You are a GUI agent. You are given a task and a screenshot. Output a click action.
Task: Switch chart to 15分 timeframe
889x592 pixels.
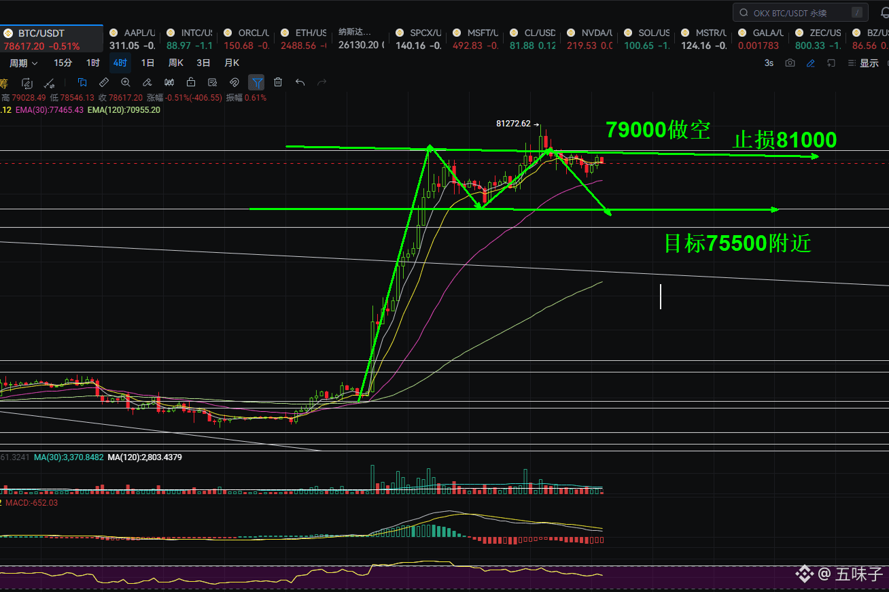click(x=63, y=63)
